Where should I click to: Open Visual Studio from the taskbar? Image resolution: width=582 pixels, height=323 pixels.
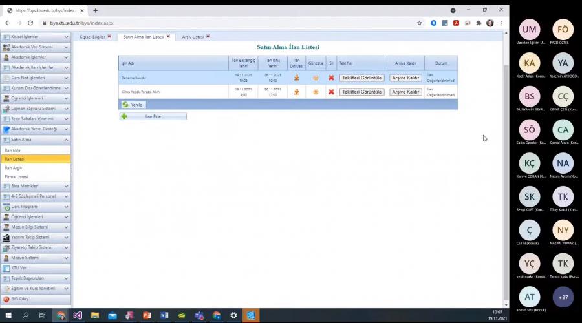pos(78,315)
